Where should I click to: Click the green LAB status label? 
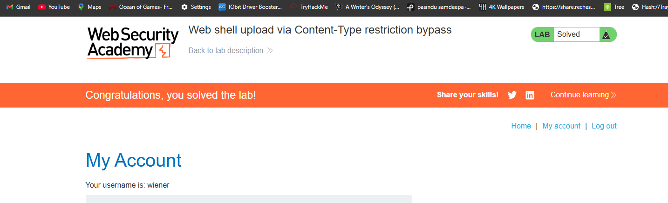[542, 34]
